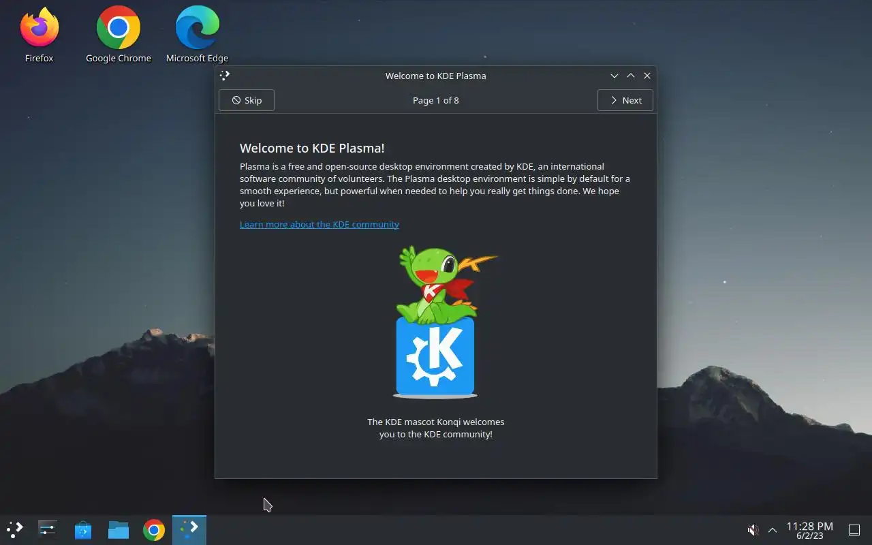Viewport: 872px width, 545px height.
Task: Select the Welcome Center taskbar entry
Action: tap(189, 529)
